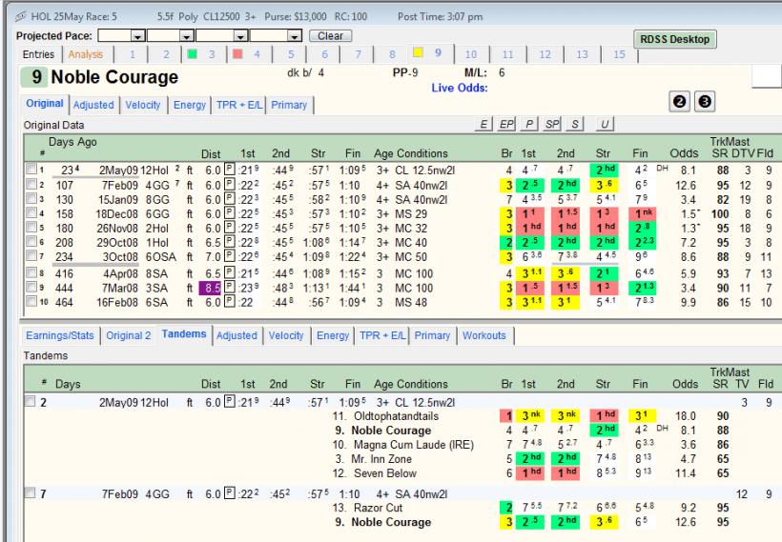
Task: Click the green square marker on tab 3
Action: [x=192, y=53]
